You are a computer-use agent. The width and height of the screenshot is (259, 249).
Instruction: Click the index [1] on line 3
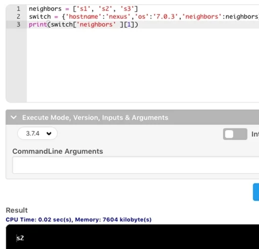tap(129, 25)
